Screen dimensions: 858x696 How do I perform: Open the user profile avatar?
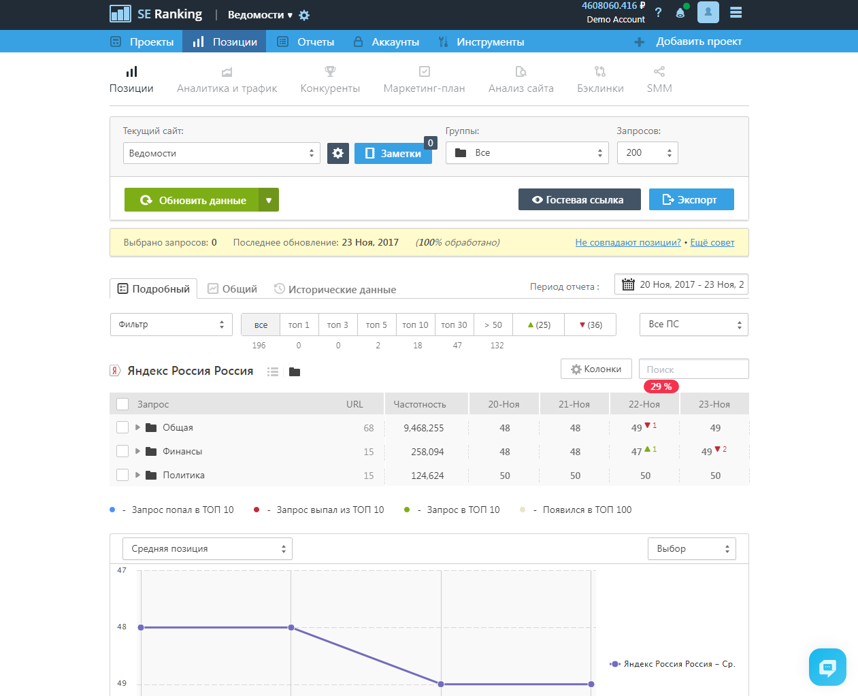(x=708, y=12)
